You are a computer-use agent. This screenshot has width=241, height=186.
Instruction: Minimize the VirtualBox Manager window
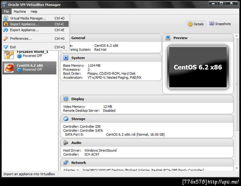(213, 3)
